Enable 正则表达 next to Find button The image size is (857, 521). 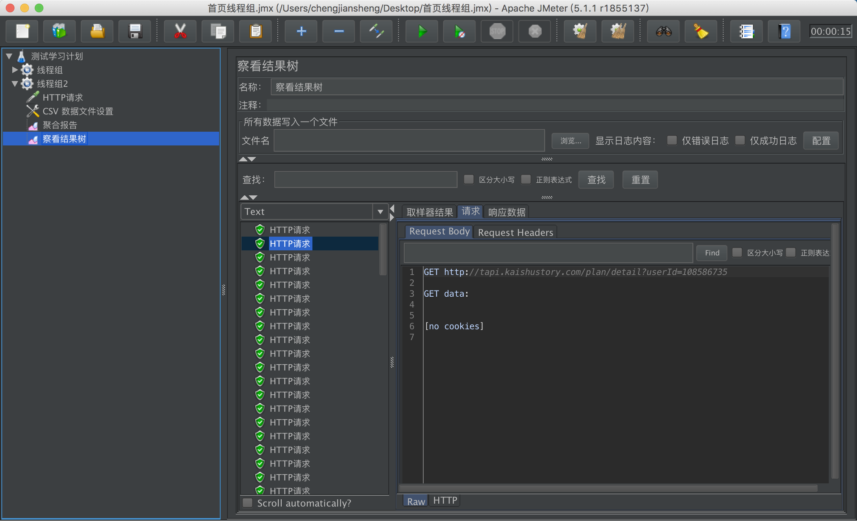point(791,253)
